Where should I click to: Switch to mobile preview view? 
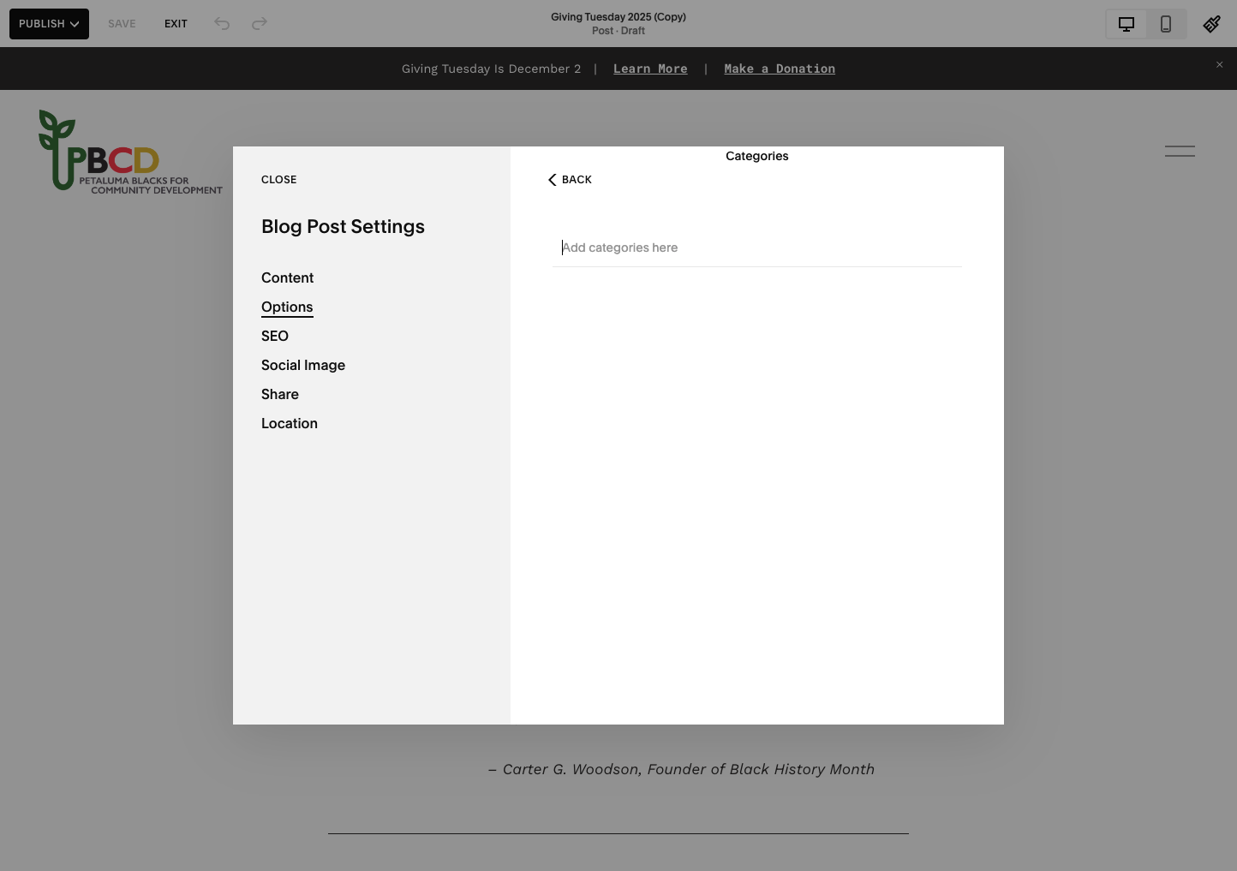(1166, 24)
